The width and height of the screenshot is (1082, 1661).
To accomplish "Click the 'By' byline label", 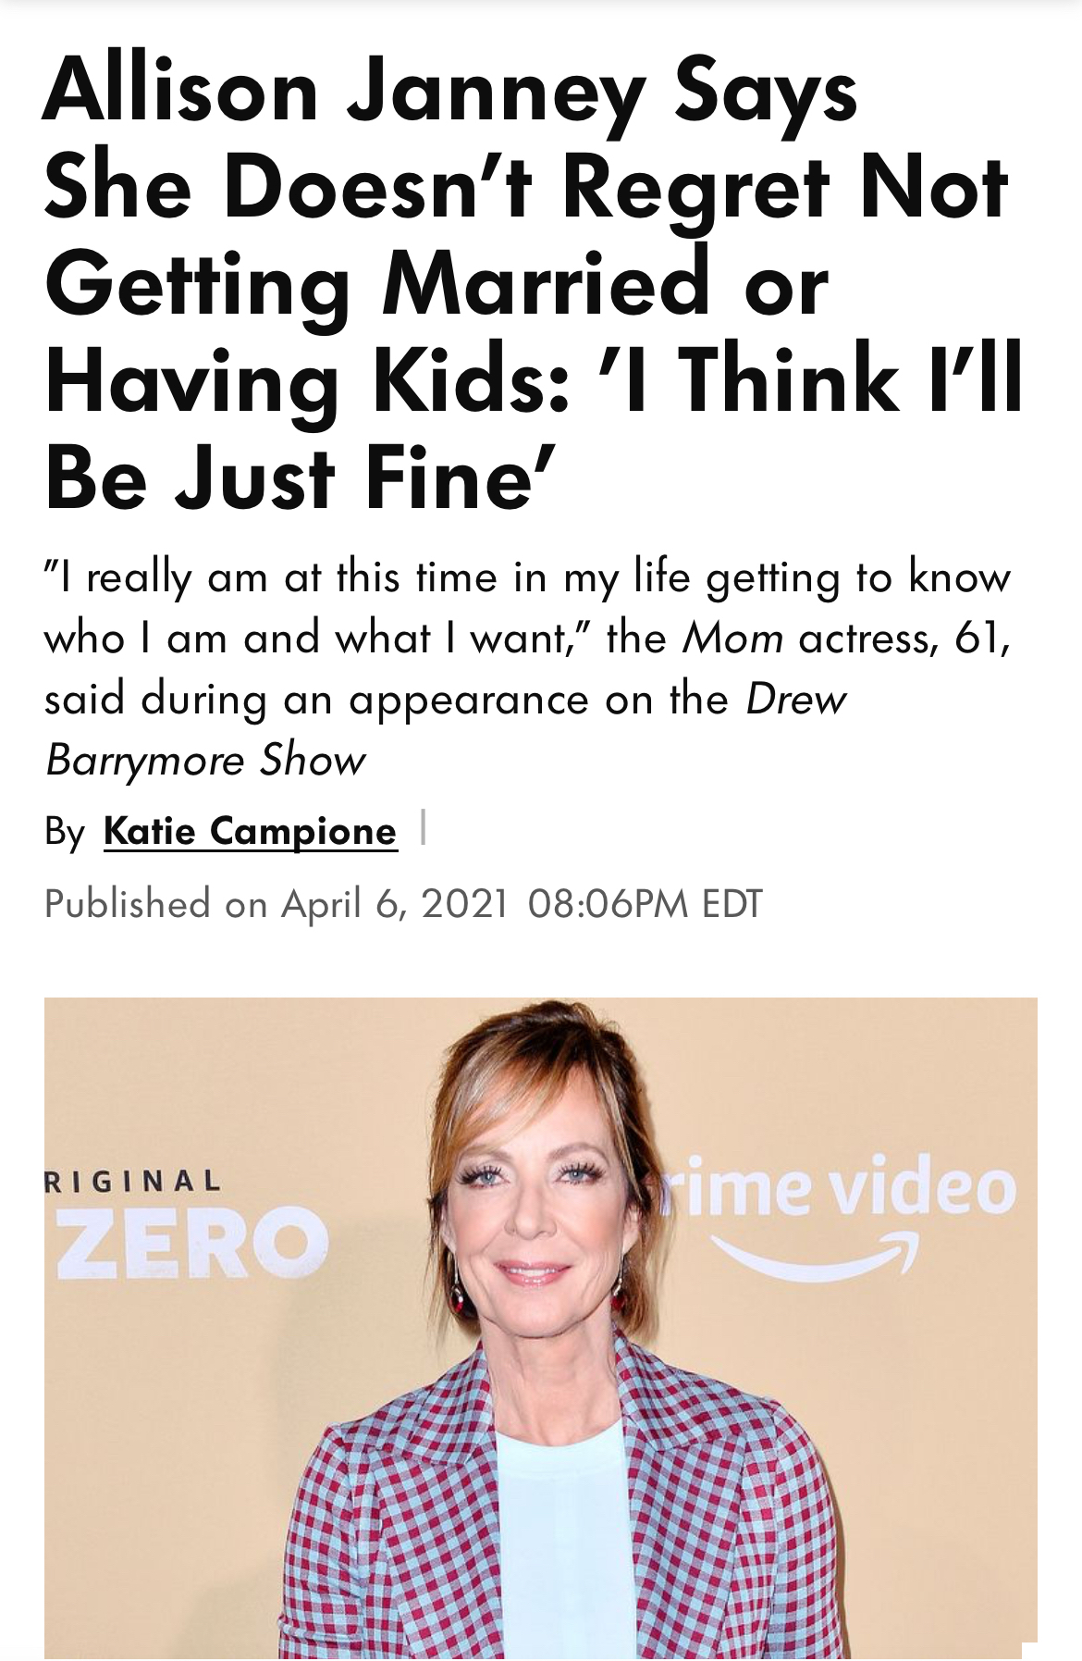I will (65, 832).
